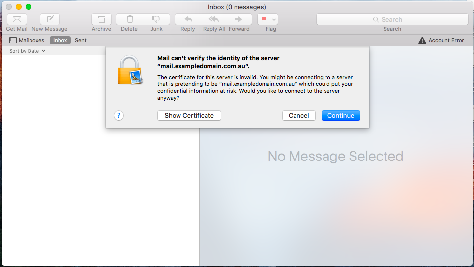Open the Flag dropdown arrow
Screen dimensions: 474x267
click(274, 19)
